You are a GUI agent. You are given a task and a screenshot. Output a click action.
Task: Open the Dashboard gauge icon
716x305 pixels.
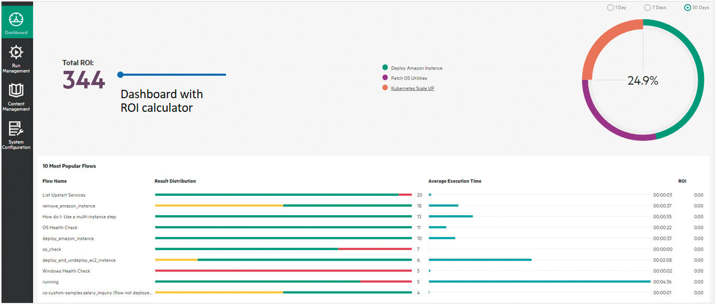pos(16,19)
